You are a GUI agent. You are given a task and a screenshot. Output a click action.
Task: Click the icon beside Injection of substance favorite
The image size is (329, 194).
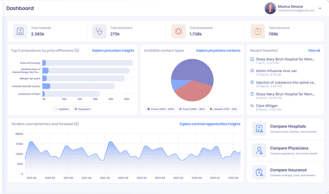[252, 82]
